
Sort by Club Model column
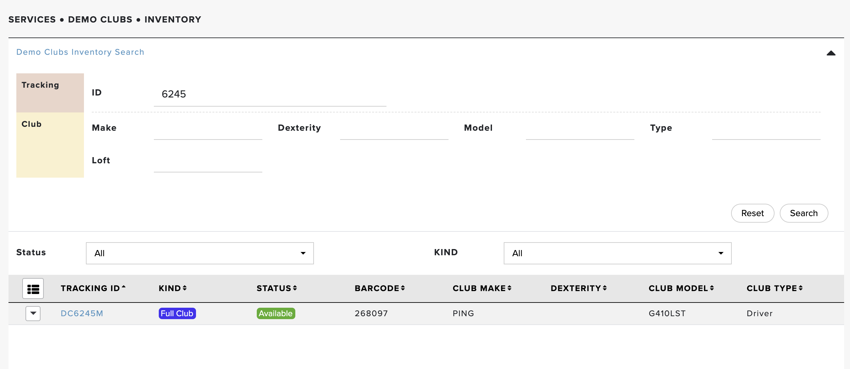[681, 288]
